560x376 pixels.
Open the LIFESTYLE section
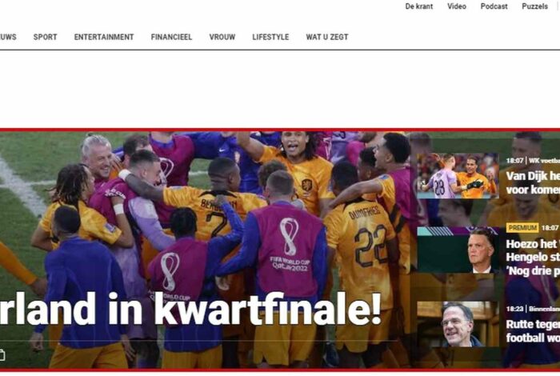(x=270, y=37)
